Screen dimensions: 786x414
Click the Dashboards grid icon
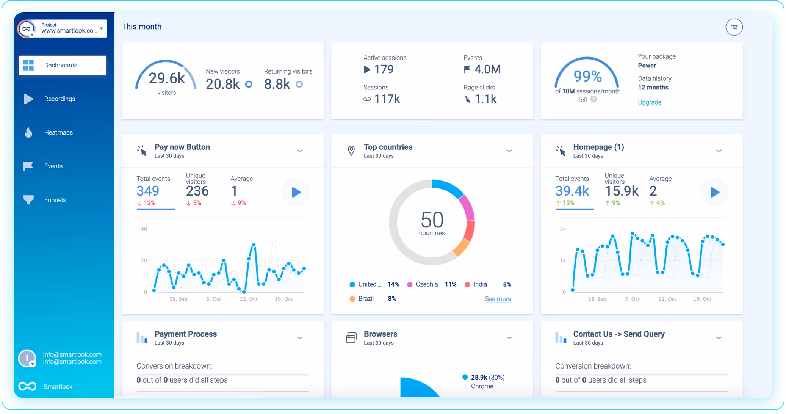[x=28, y=65]
